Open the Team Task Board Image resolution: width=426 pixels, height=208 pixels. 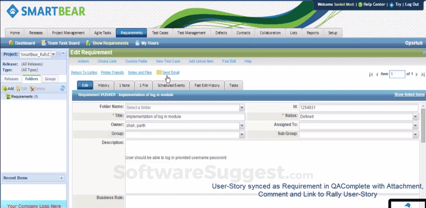60,43
